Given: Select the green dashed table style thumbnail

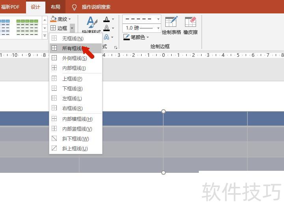Looking at the screenshot, I should click(x=27, y=27).
